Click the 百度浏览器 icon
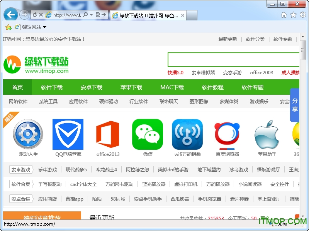 click(x=227, y=136)
